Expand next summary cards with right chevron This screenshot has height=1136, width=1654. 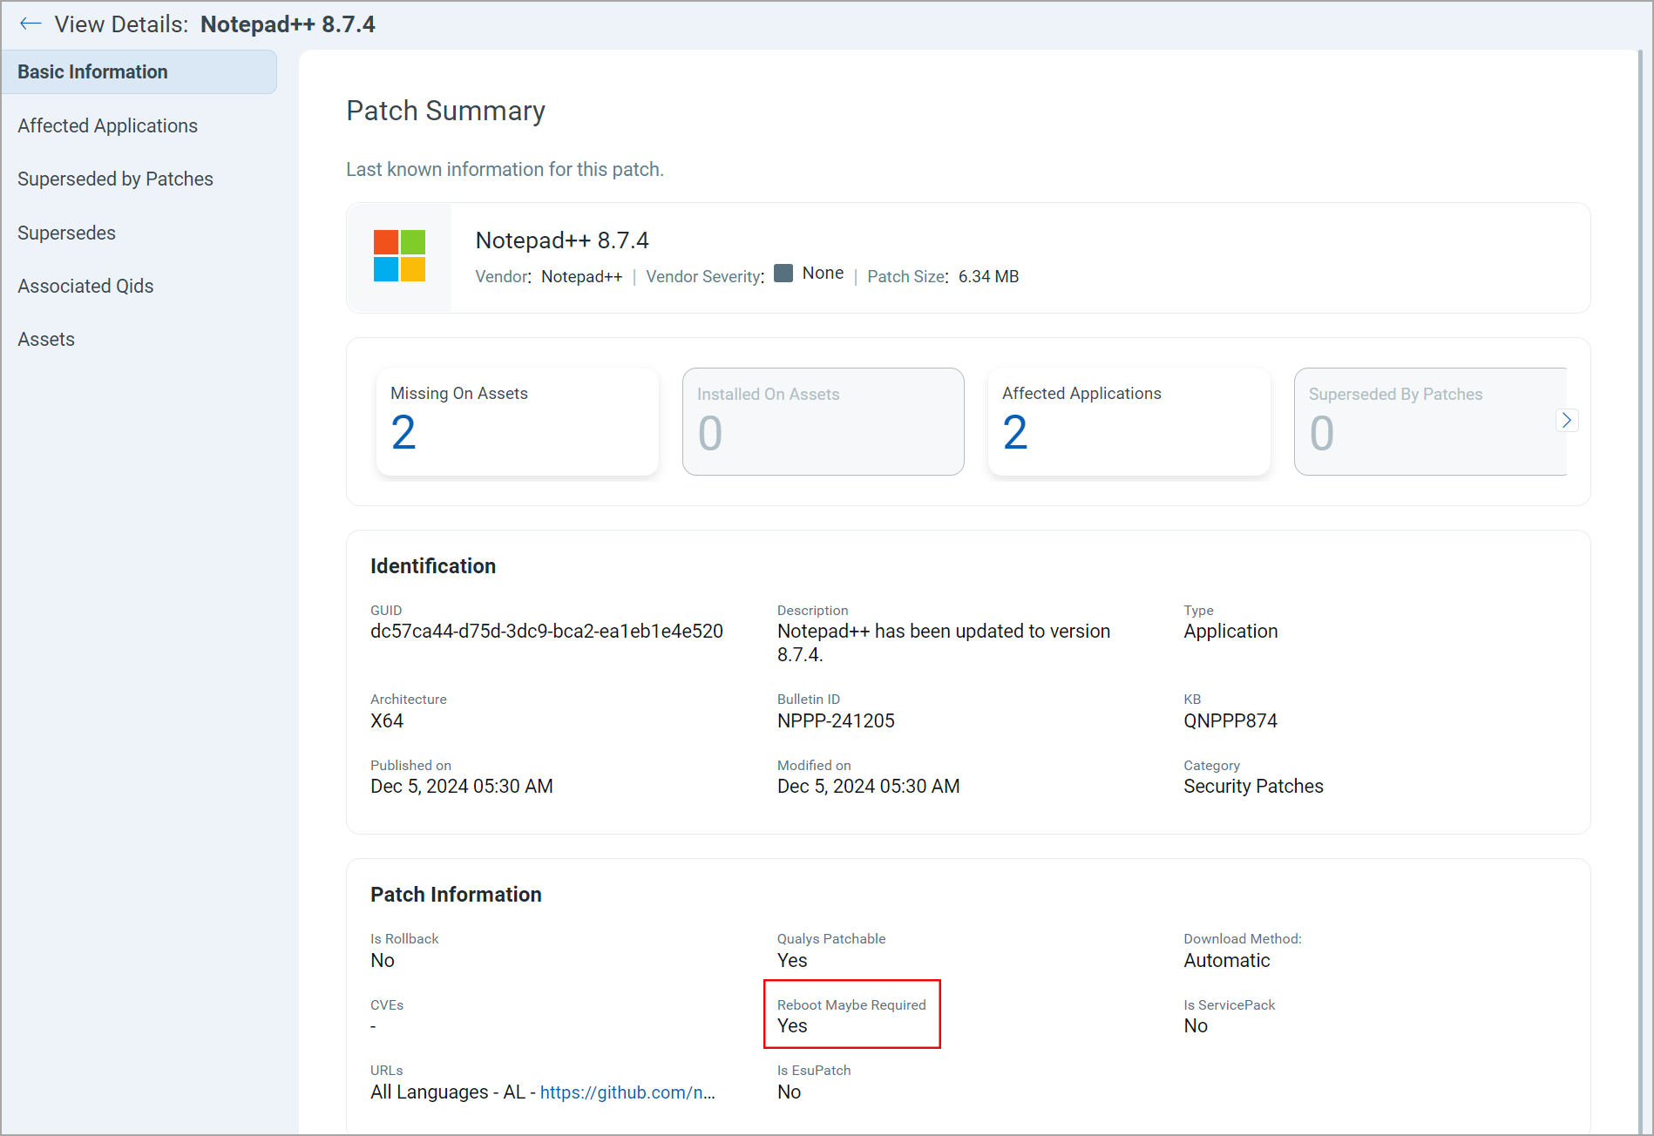[x=1566, y=421]
